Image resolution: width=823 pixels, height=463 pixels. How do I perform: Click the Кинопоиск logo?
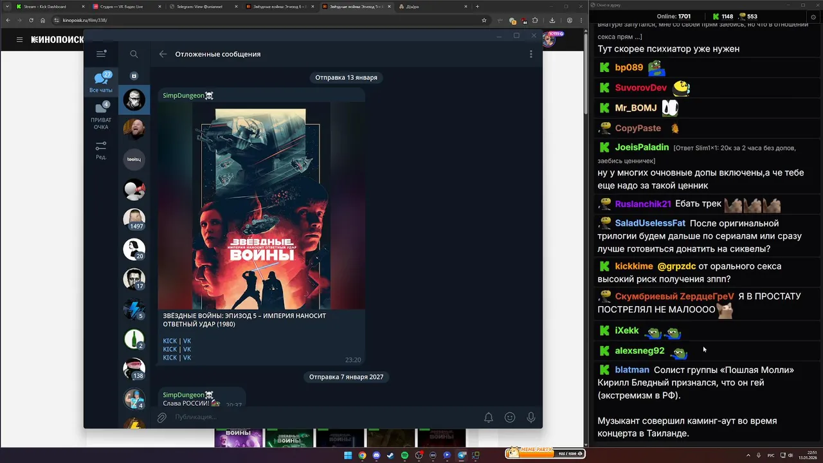[58, 40]
